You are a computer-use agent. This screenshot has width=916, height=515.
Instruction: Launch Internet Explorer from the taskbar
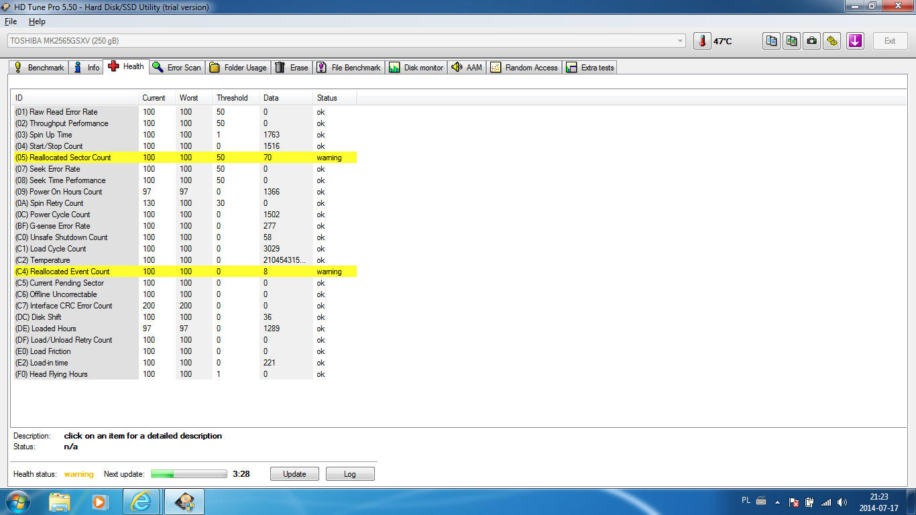tap(141, 502)
